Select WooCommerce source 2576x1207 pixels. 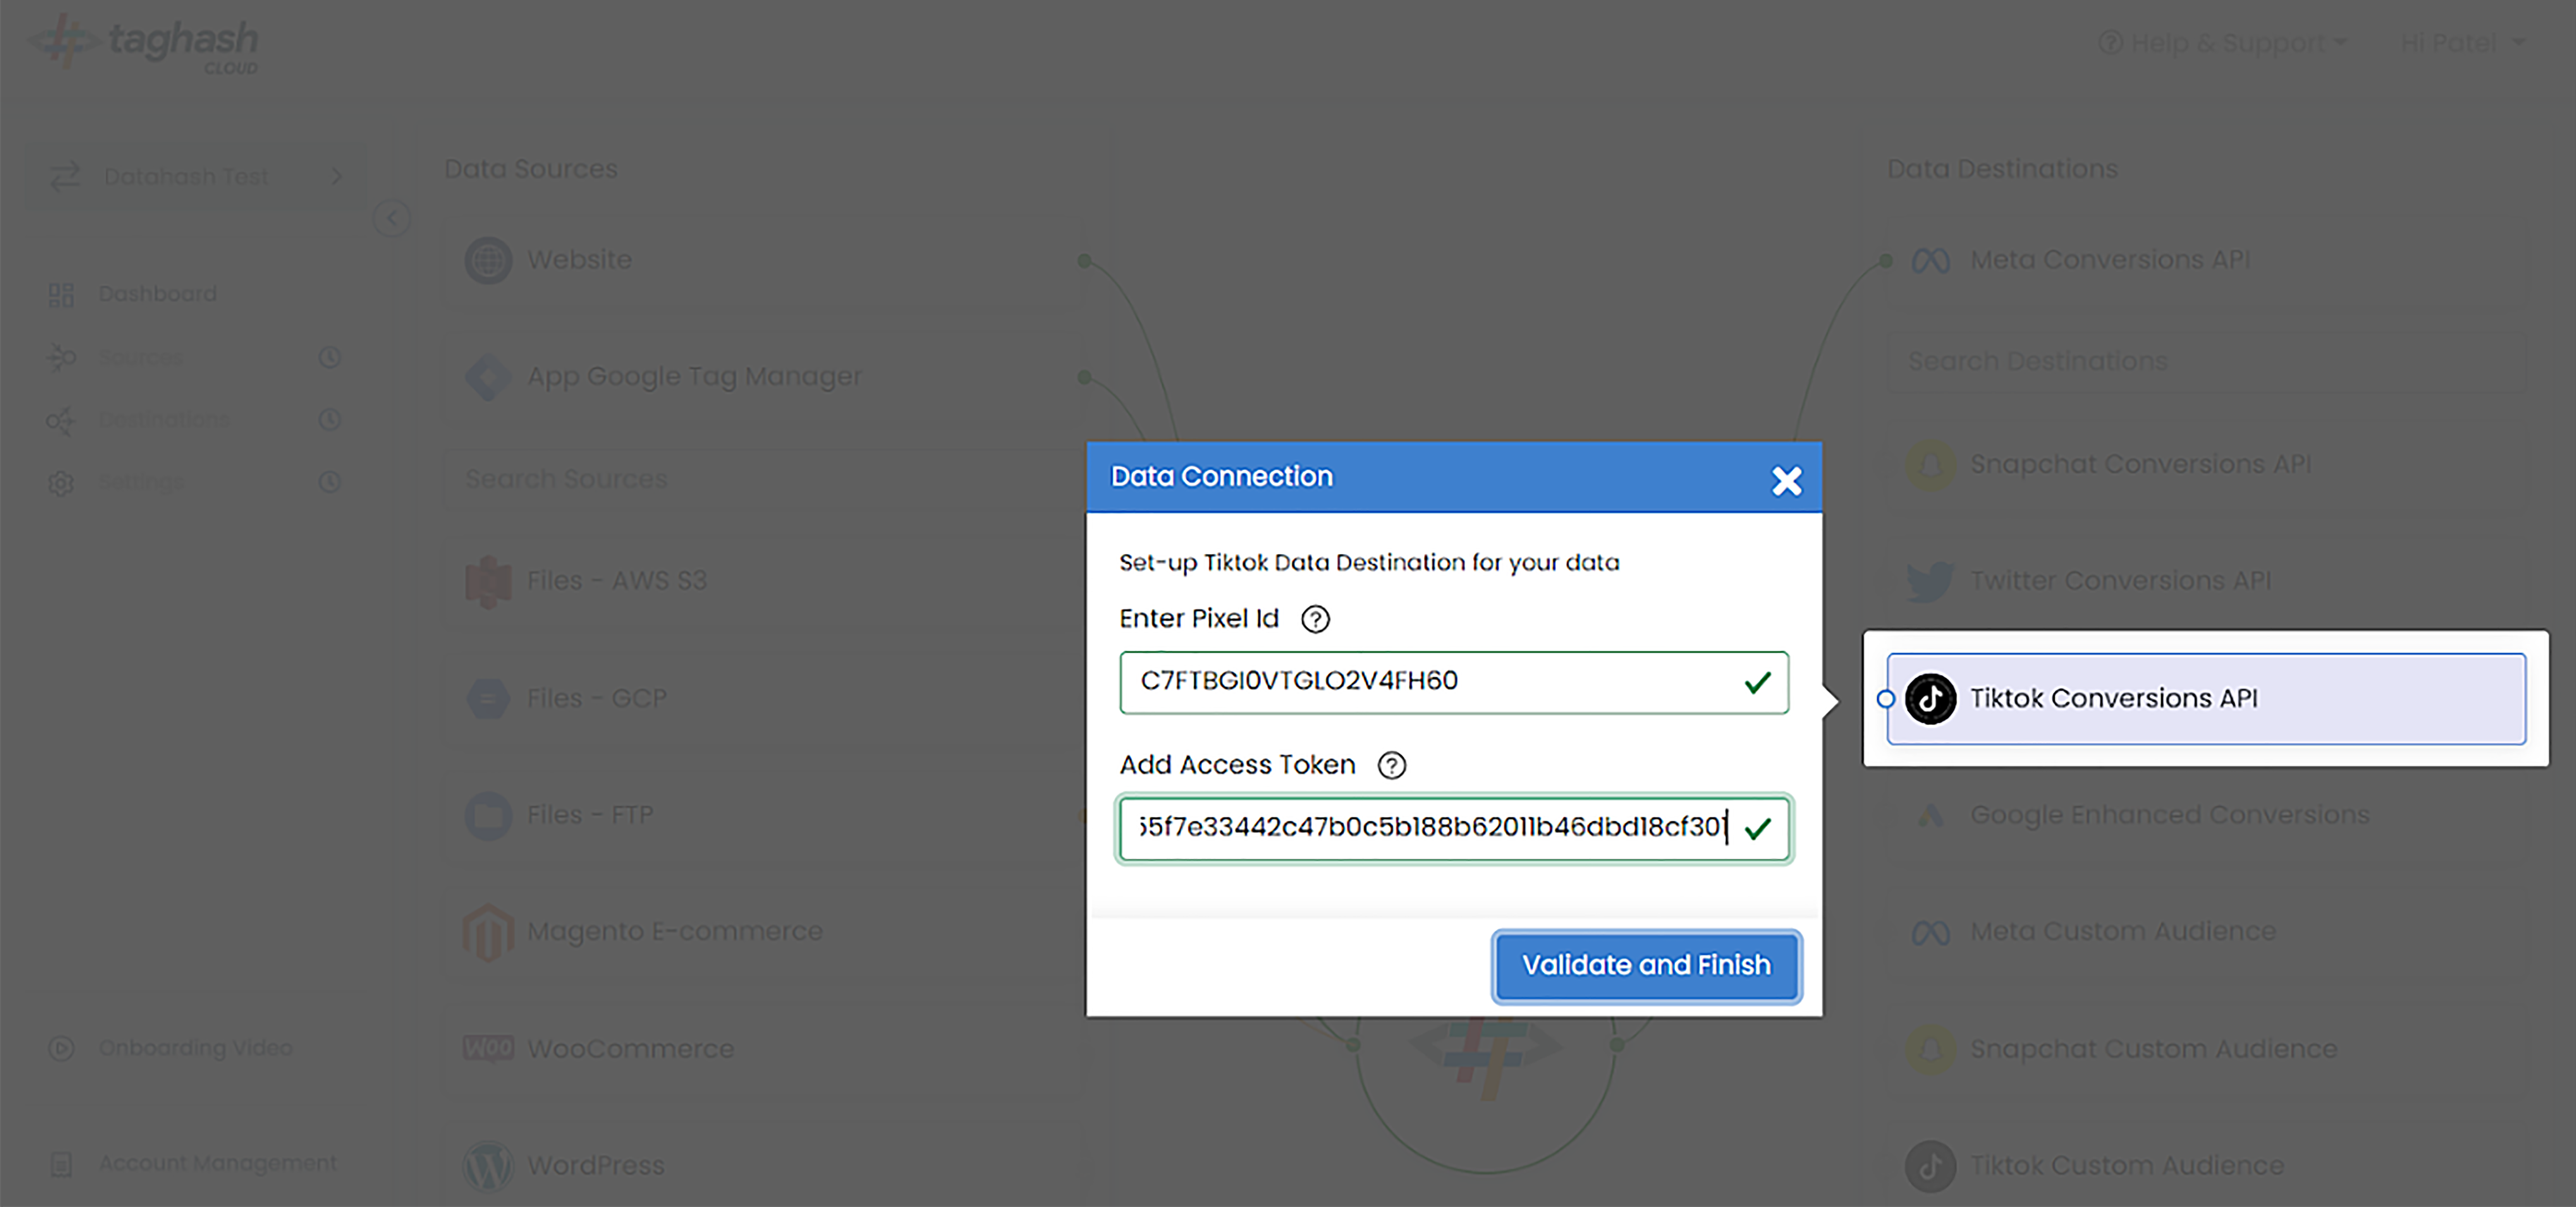765,1048
